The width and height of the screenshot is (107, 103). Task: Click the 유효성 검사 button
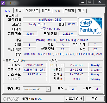(74, 99)
